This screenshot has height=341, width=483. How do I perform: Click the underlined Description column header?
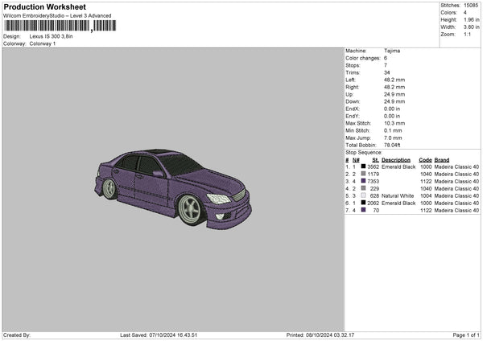tap(395, 159)
